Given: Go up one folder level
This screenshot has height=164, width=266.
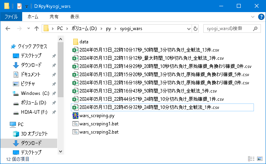Looking at the screenshot, I should tap(37, 29).
